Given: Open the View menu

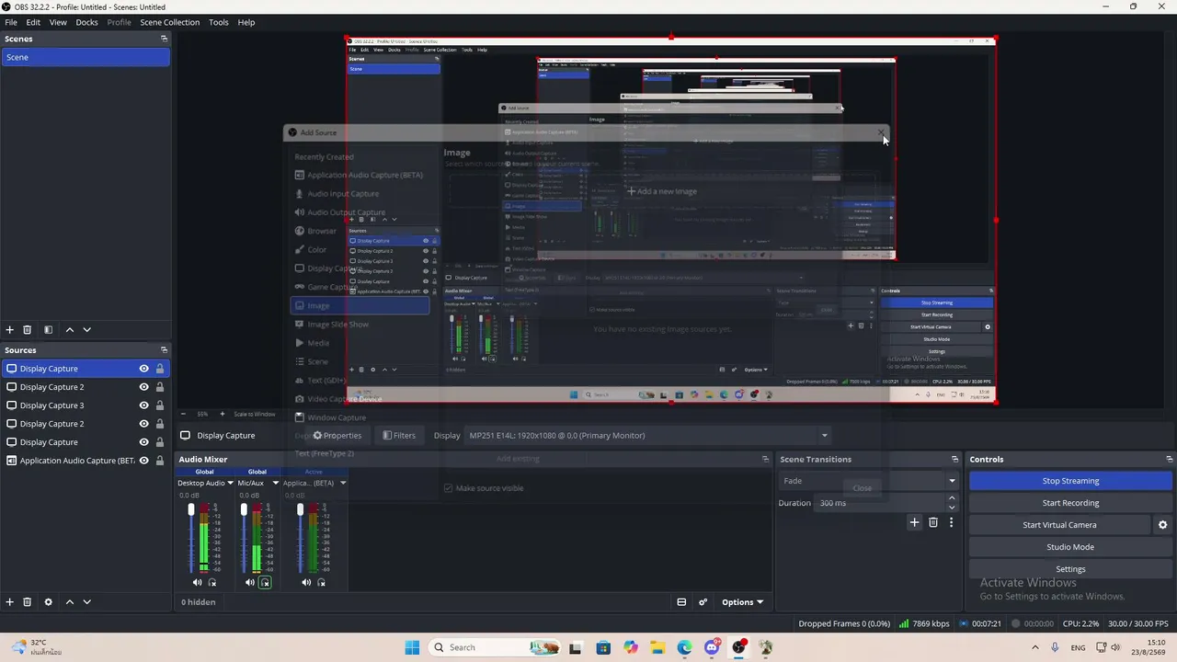Looking at the screenshot, I should click(x=58, y=22).
